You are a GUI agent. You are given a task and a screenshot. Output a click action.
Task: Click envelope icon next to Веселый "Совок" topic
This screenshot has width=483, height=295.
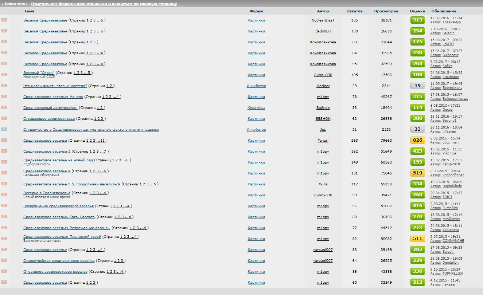coord(4,75)
